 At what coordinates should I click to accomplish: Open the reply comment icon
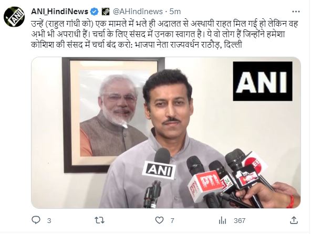point(36,220)
